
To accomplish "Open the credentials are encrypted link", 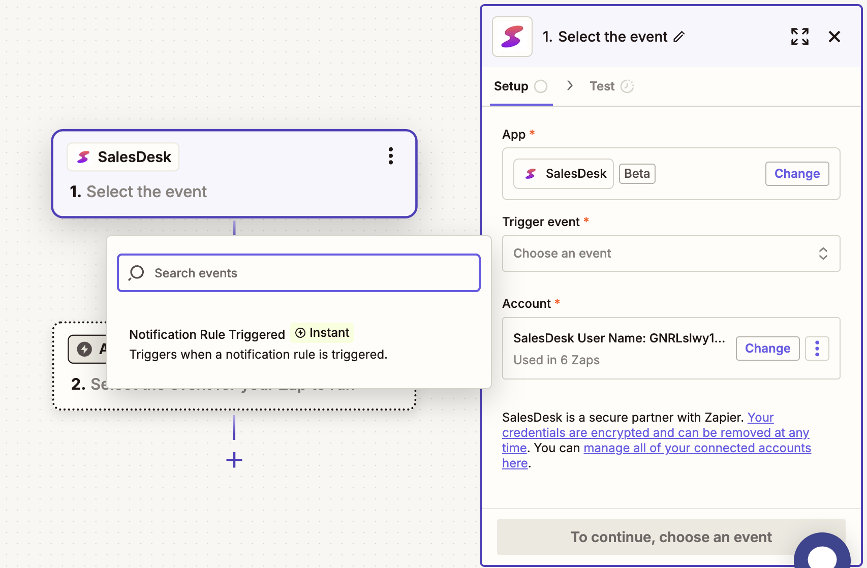I will point(655,433).
